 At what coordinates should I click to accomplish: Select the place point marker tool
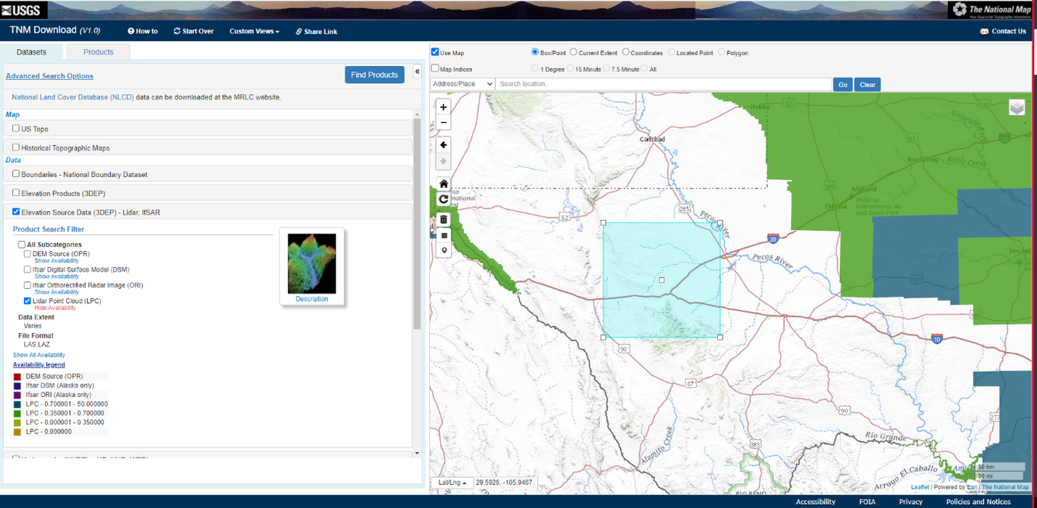click(x=443, y=251)
